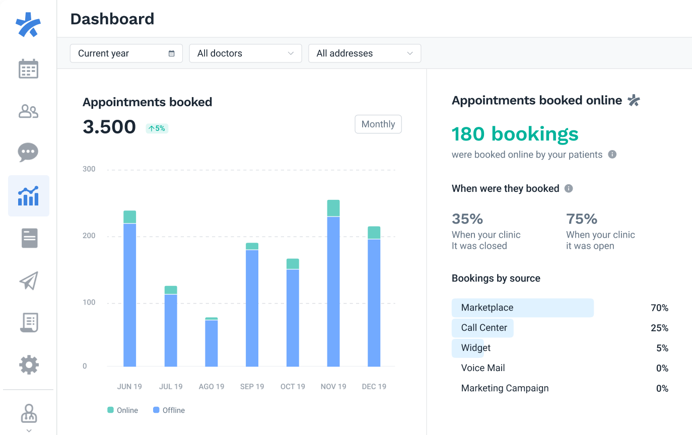Open the invoice receipt sidebar icon
The width and height of the screenshot is (692, 435).
tap(29, 322)
